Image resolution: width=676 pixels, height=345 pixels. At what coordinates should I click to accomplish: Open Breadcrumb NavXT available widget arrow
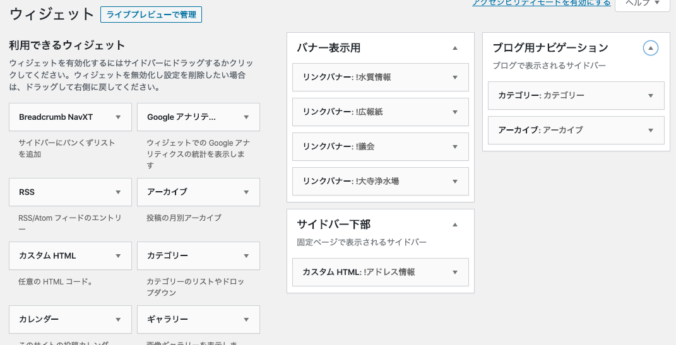pos(118,117)
